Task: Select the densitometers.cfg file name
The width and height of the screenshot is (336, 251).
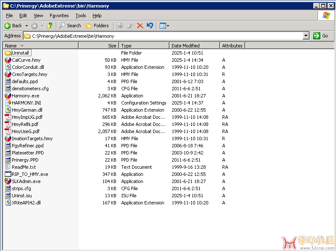Action: click(30, 89)
